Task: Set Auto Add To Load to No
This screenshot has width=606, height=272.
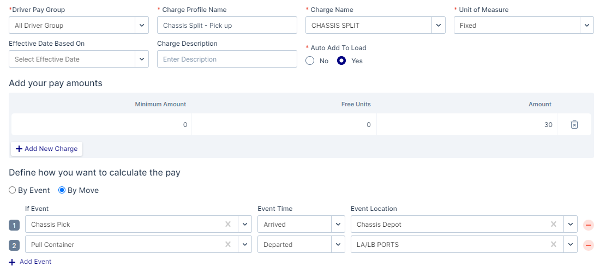Action: [x=310, y=61]
